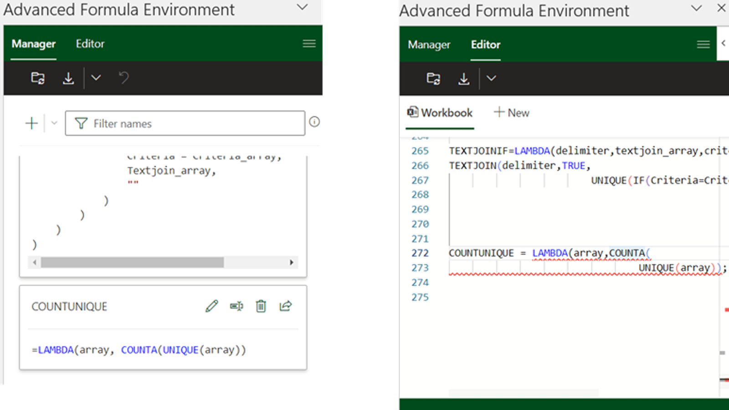729x410 pixels.
Task: Expand the dropdown arrow in Manager toolbar
Action: [x=96, y=78]
